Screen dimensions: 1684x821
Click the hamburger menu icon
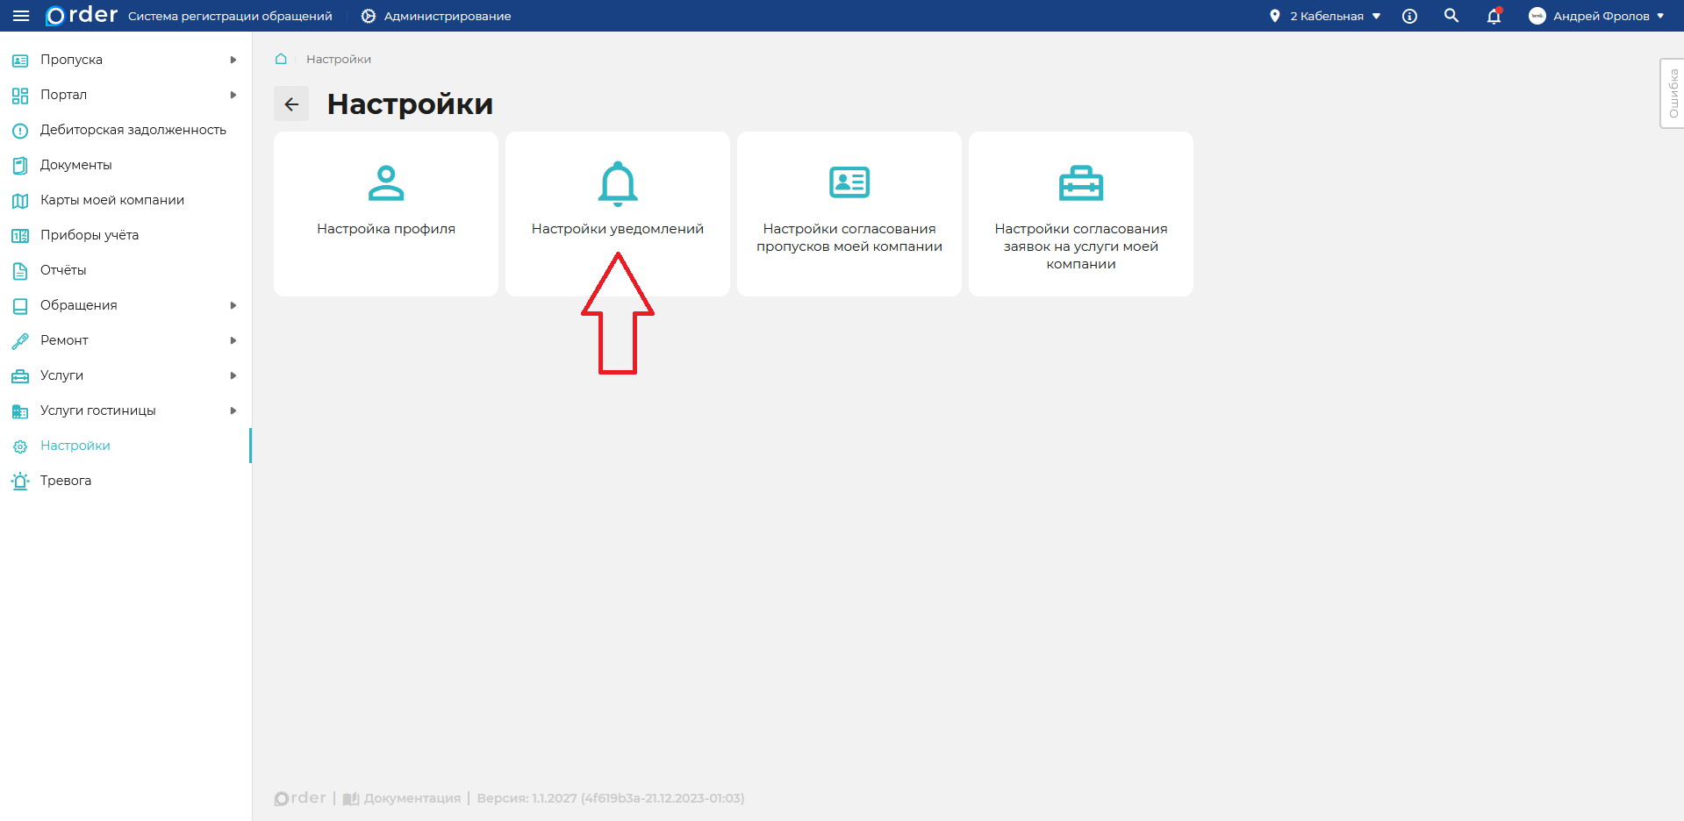click(21, 16)
